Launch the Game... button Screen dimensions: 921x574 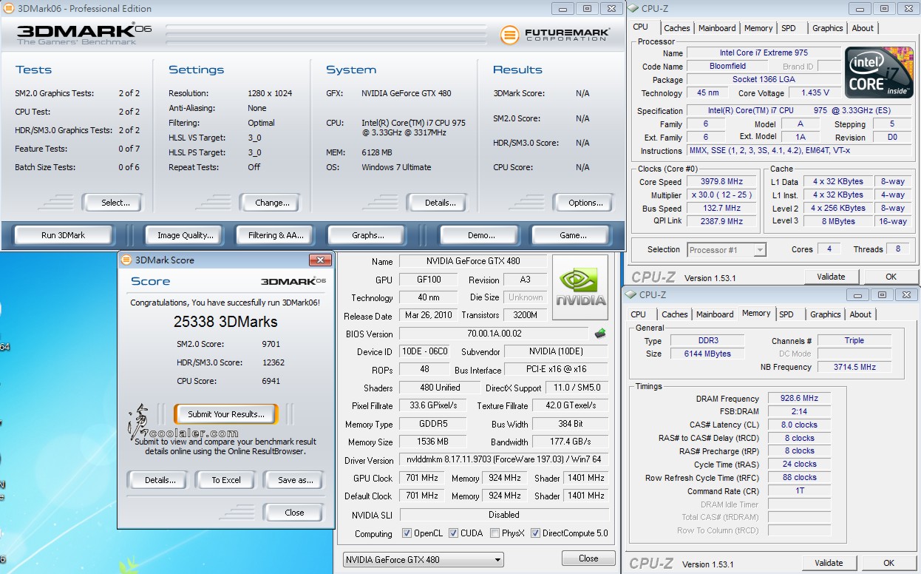(x=573, y=235)
